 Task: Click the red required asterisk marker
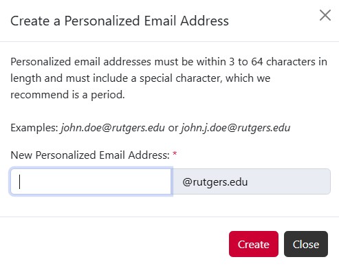coord(175,153)
